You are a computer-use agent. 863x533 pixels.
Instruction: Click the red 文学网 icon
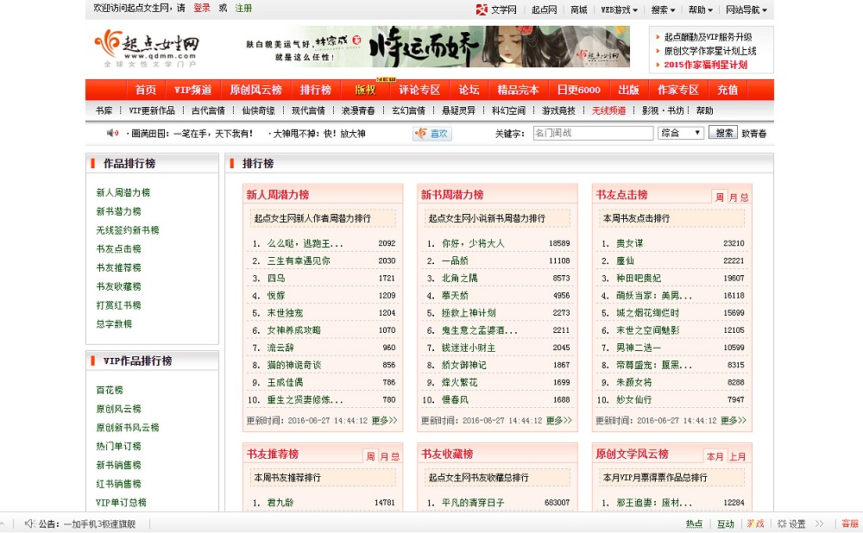(482, 9)
